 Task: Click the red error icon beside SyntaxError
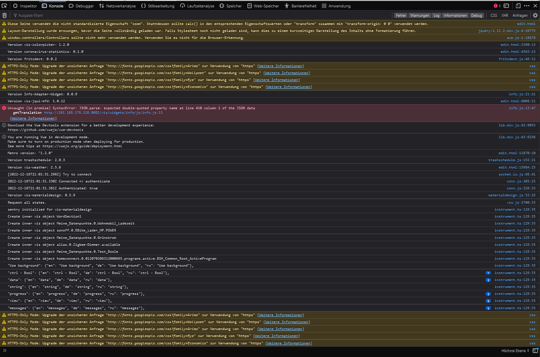pyautogui.click(x=4, y=108)
